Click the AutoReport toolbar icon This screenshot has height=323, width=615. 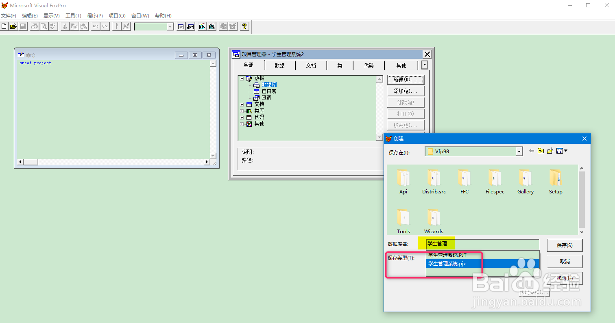click(x=233, y=26)
